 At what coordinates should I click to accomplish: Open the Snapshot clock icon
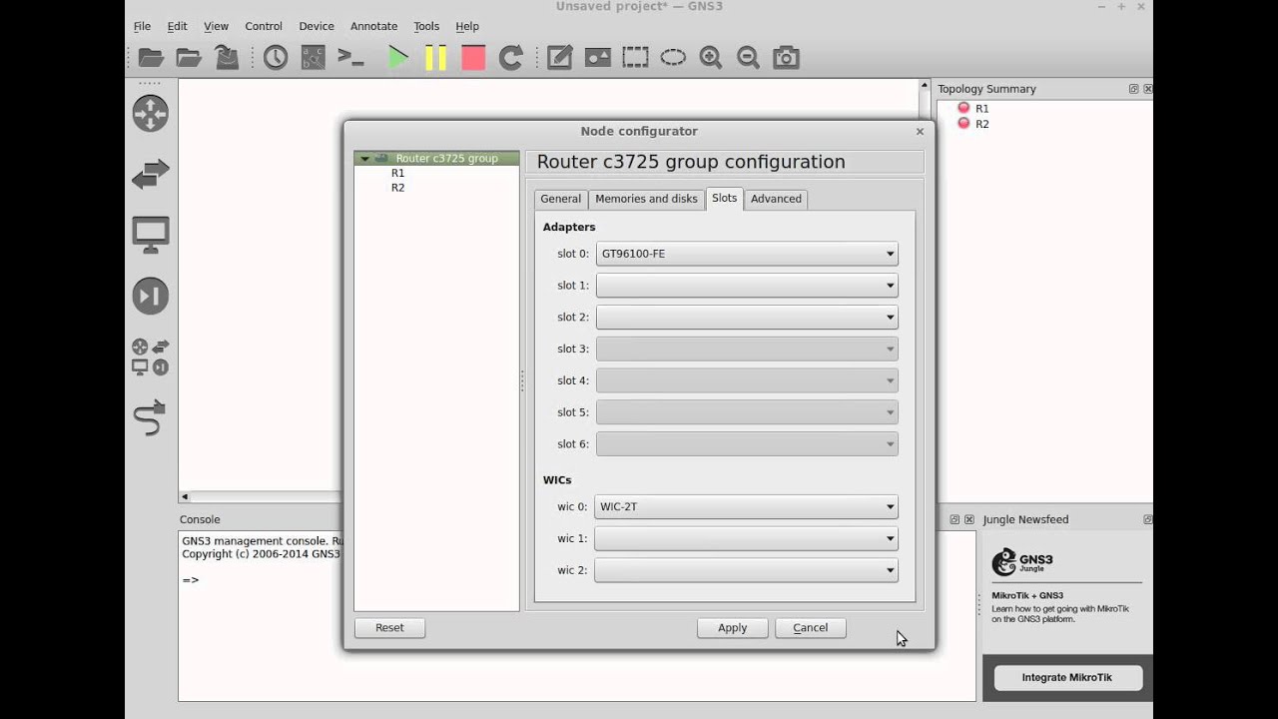[x=276, y=57]
